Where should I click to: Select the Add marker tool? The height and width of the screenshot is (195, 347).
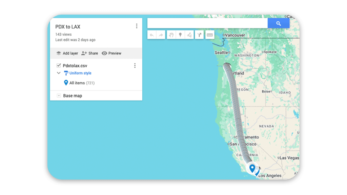[180, 35]
